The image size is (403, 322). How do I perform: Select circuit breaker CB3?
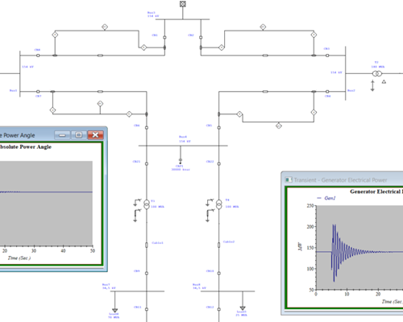pos(327,56)
